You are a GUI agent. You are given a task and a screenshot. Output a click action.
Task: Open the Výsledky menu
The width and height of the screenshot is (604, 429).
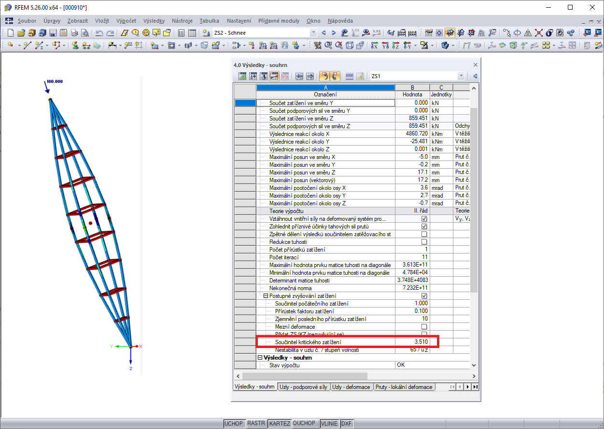point(154,21)
